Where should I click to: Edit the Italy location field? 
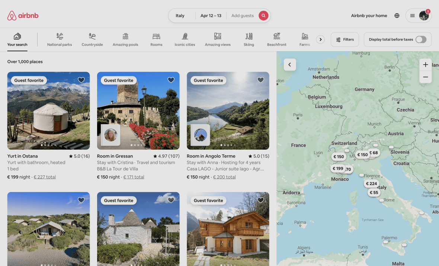(180, 16)
